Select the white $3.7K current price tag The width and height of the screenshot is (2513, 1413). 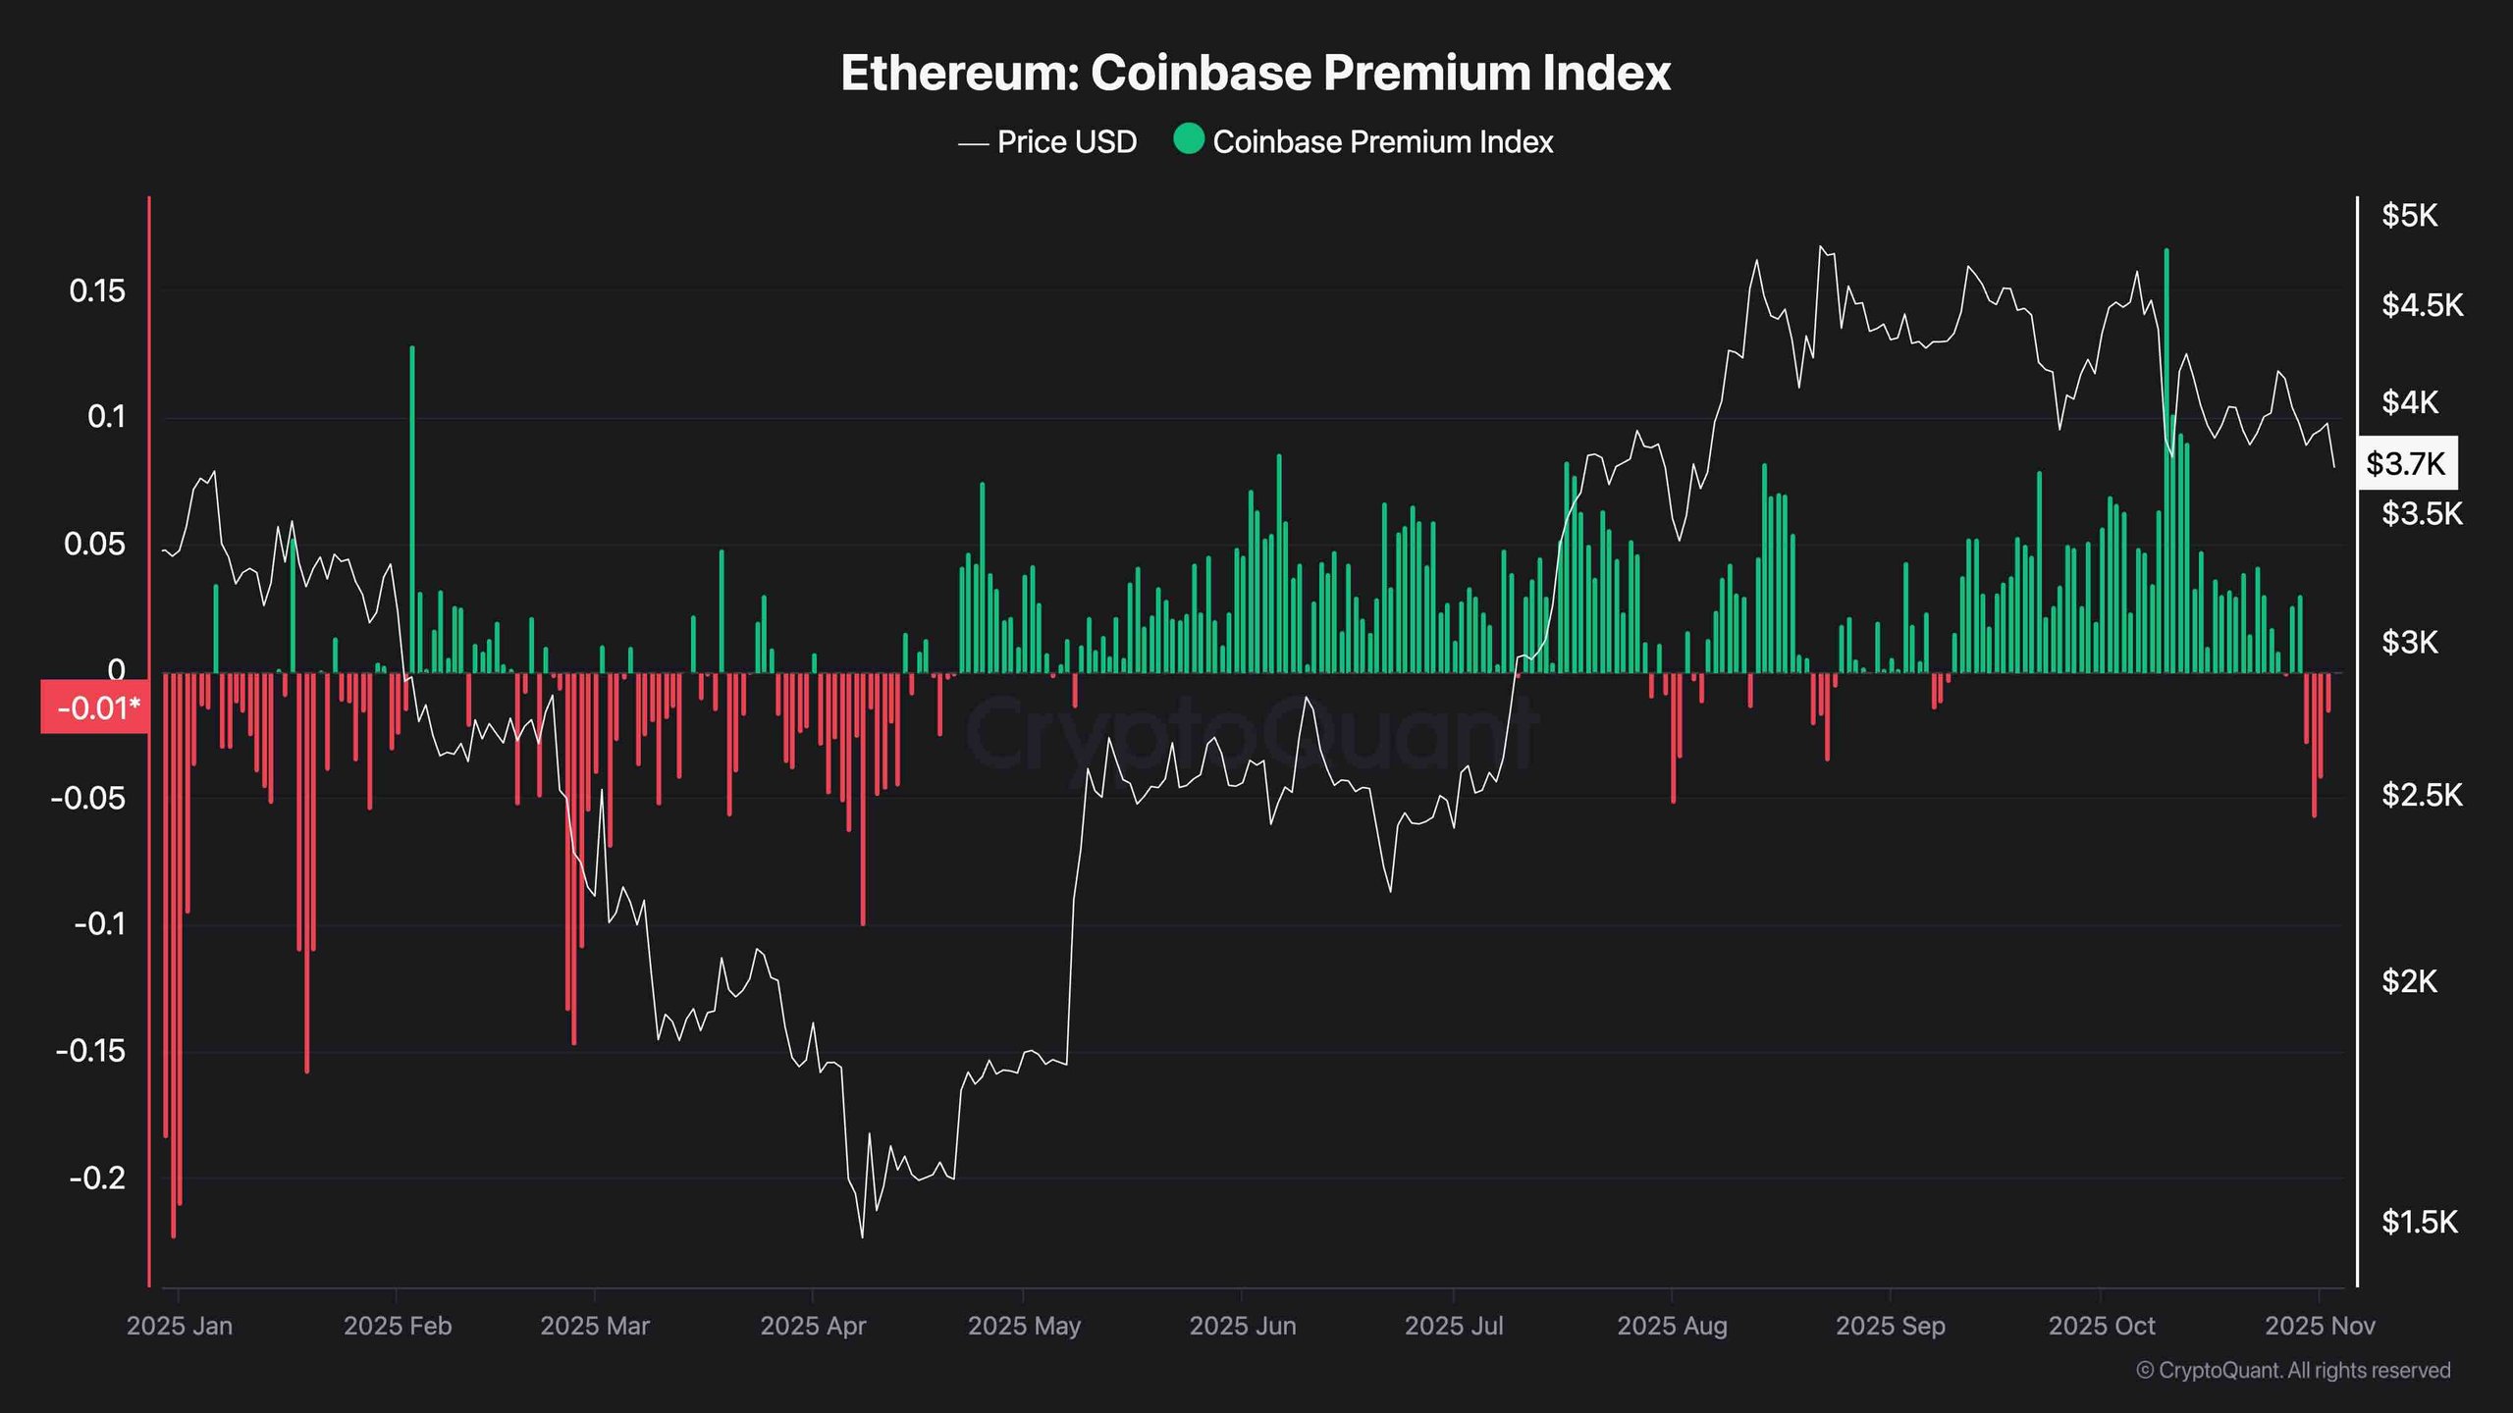point(2407,463)
